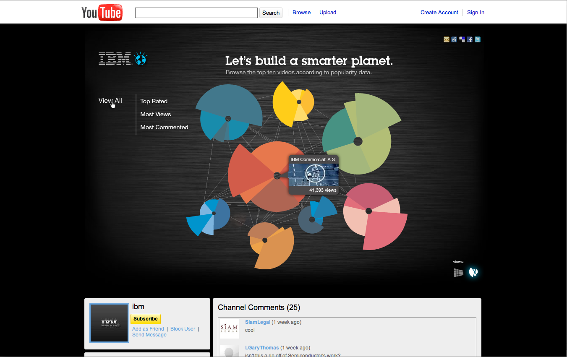Image resolution: width=567 pixels, height=357 pixels.
Task: Switch to grid view icon
Action: (x=458, y=273)
